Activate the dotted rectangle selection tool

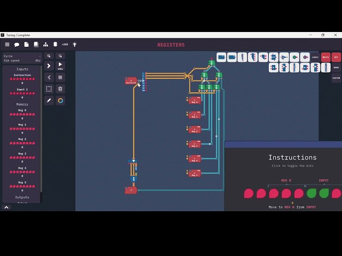coord(49,89)
